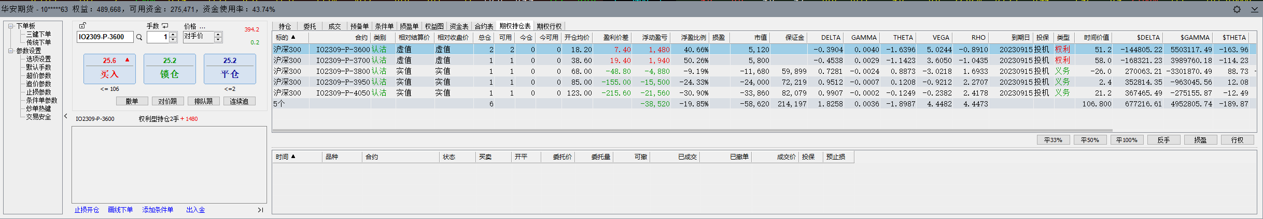1263x219 pixels.
Task: Increase 手数 with the up spinner
Action: (x=173, y=35)
